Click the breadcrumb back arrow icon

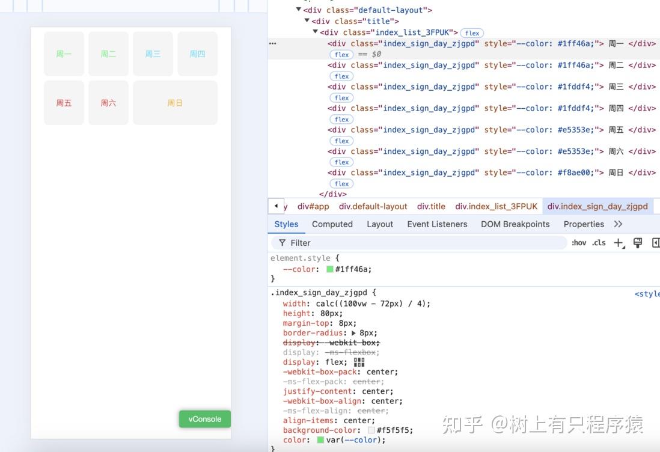coord(275,206)
